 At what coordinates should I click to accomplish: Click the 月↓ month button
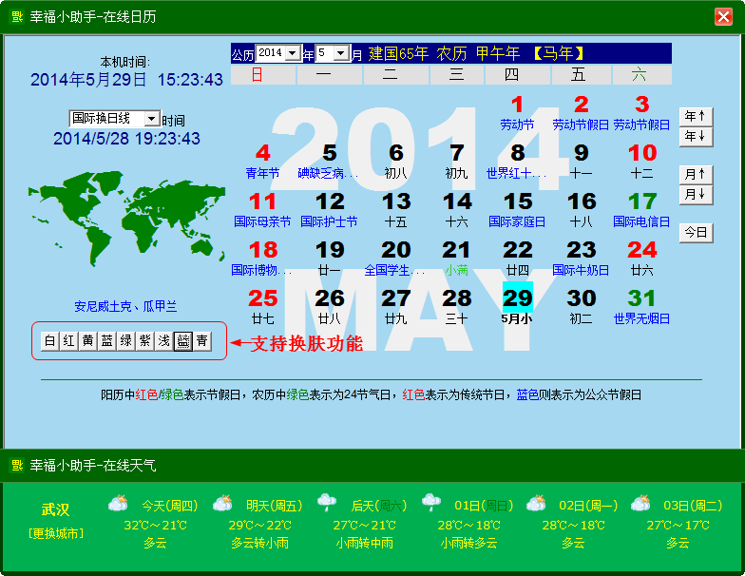[x=696, y=194]
